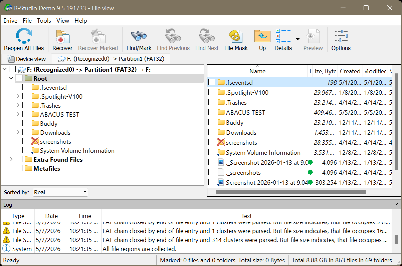Open the File menu
Screen dimensions: 402x266
(27, 21)
